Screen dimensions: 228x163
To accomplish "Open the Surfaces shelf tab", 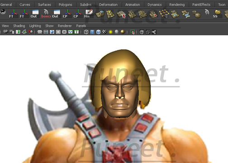I will [x=44, y=5].
